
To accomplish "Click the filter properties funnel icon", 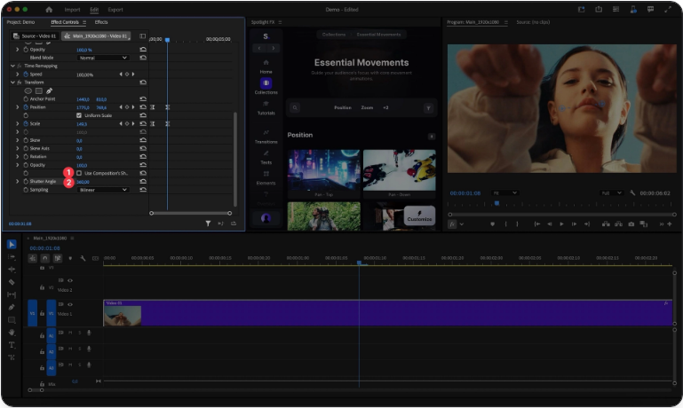I will (208, 224).
